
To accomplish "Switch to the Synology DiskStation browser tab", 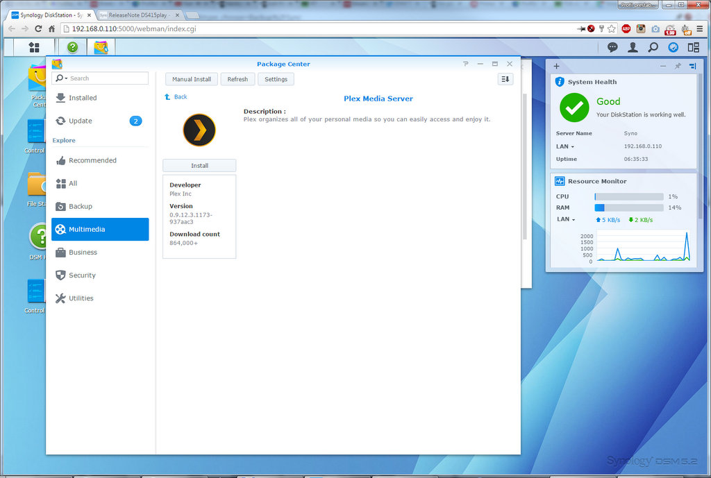I will click(51, 15).
